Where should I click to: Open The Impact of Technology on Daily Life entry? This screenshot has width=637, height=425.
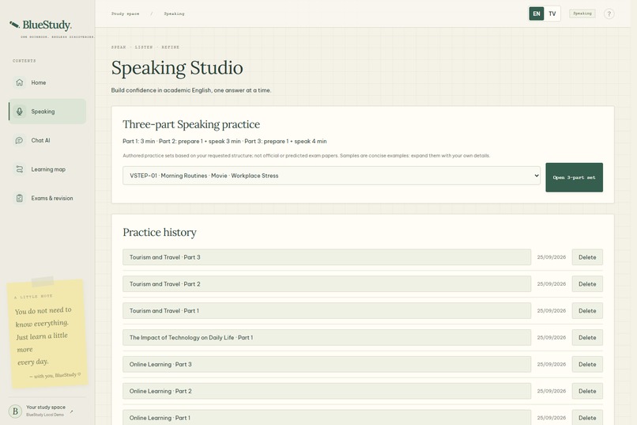click(x=326, y=338)
